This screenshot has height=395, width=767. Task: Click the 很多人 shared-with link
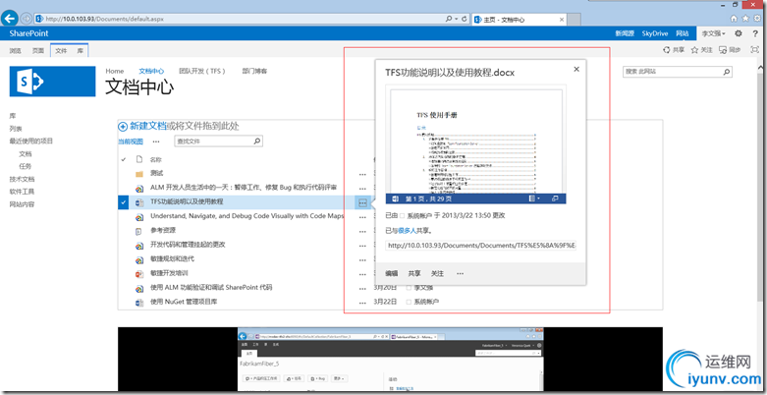[407, 231]
